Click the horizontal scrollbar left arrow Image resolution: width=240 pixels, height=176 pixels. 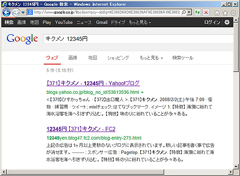(4, 172)
